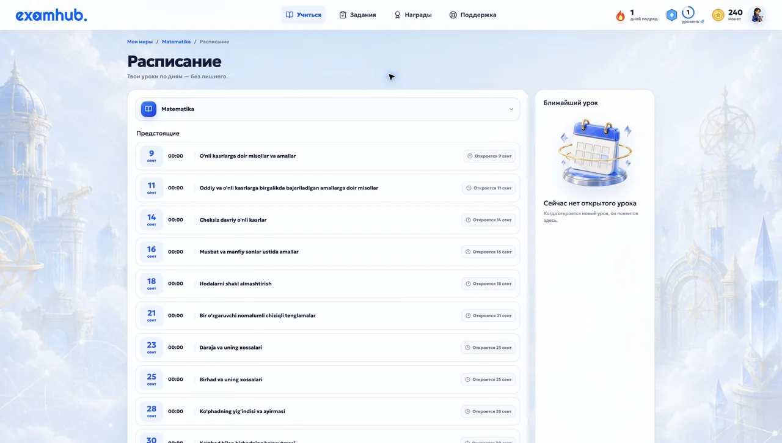Click the Откроется 18 сент badge
The width and height of the screenshot is (782, 443).
coord(488,284)
